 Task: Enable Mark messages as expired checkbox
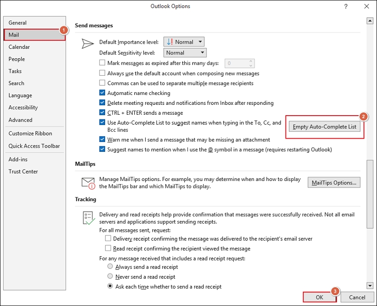click(102, 63)
